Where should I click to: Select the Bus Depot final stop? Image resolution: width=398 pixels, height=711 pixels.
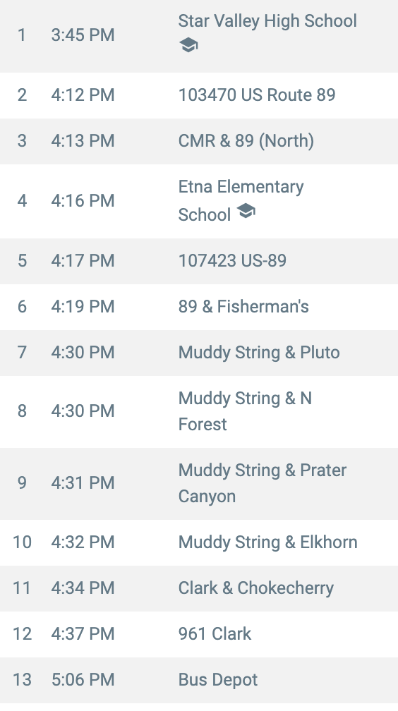218,679
